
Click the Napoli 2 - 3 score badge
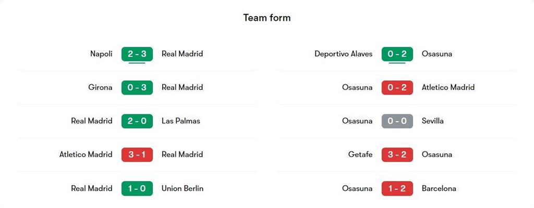point(137,54)
